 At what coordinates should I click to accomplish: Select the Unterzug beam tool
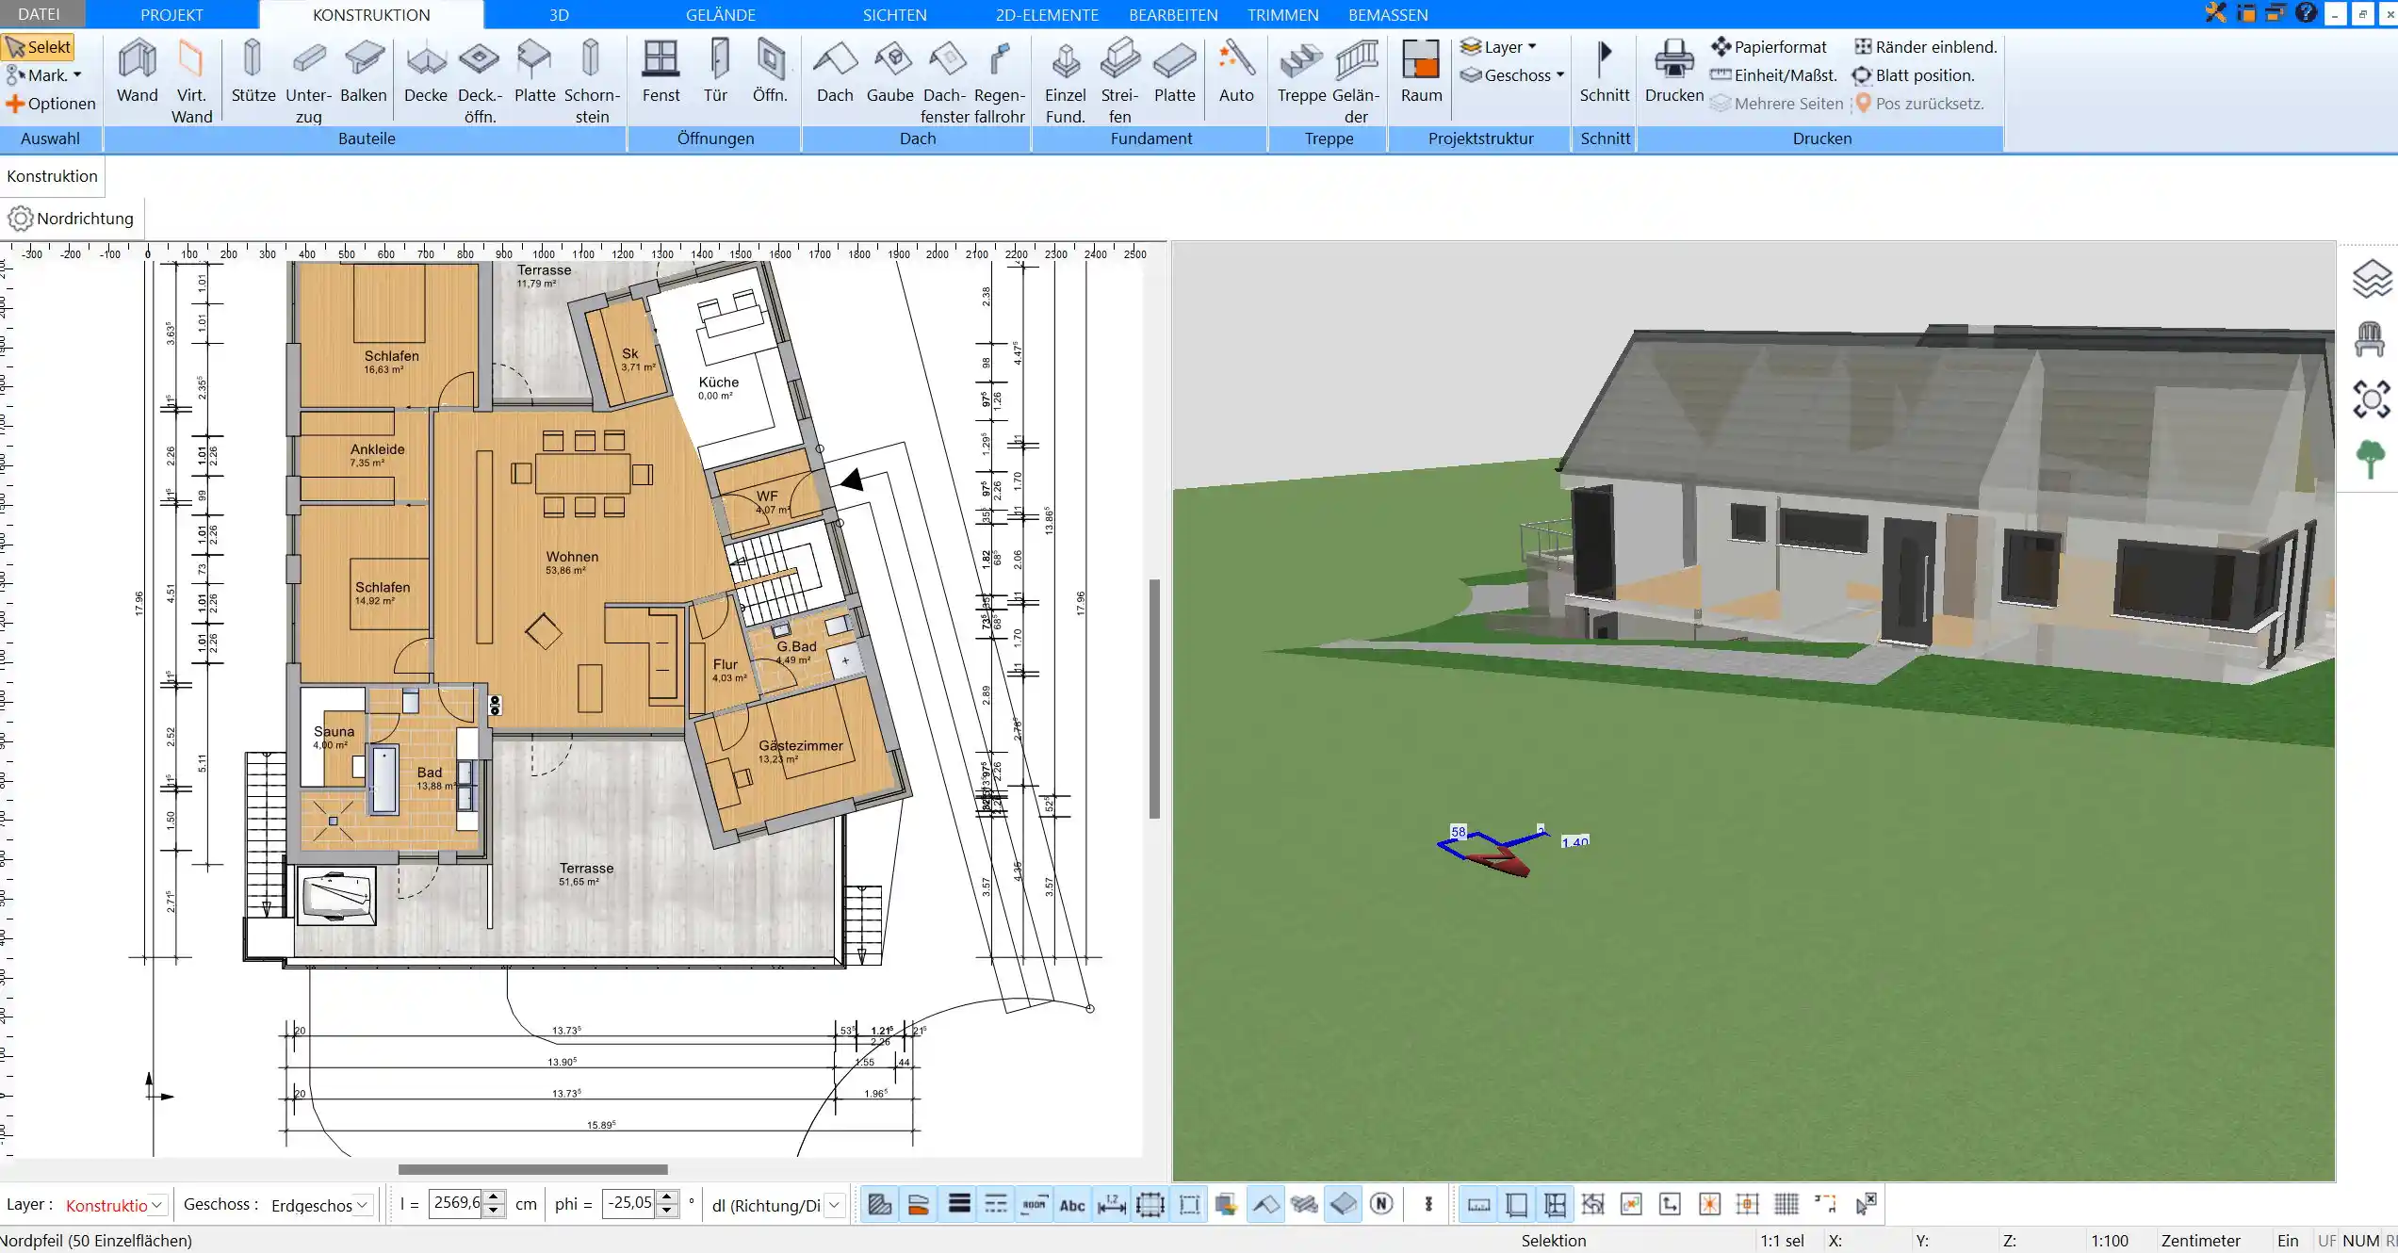(x=308, y=81)
